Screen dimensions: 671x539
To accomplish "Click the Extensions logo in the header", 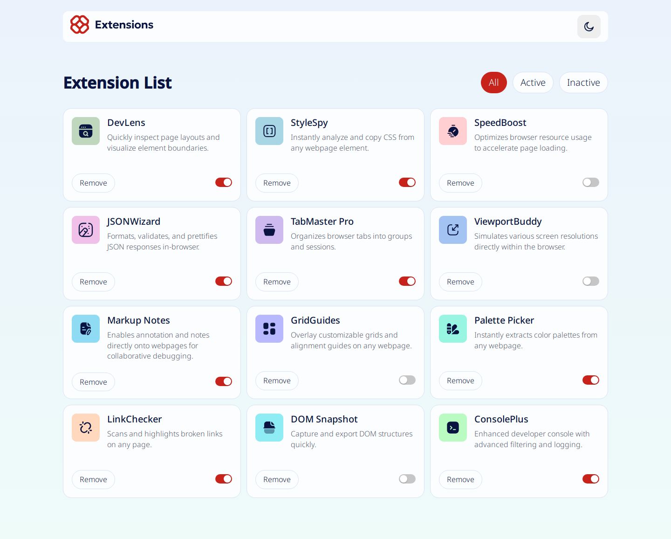I will (79, 25).
